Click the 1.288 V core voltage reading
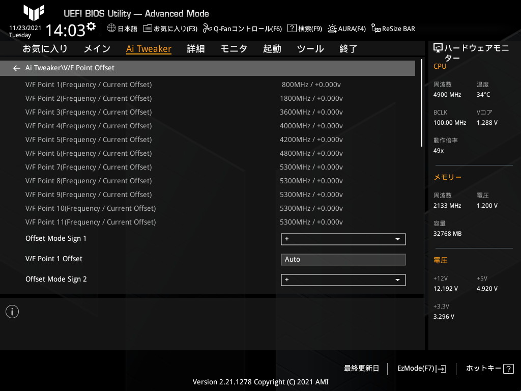Viewport: 521px width, 391px height. 487,123
